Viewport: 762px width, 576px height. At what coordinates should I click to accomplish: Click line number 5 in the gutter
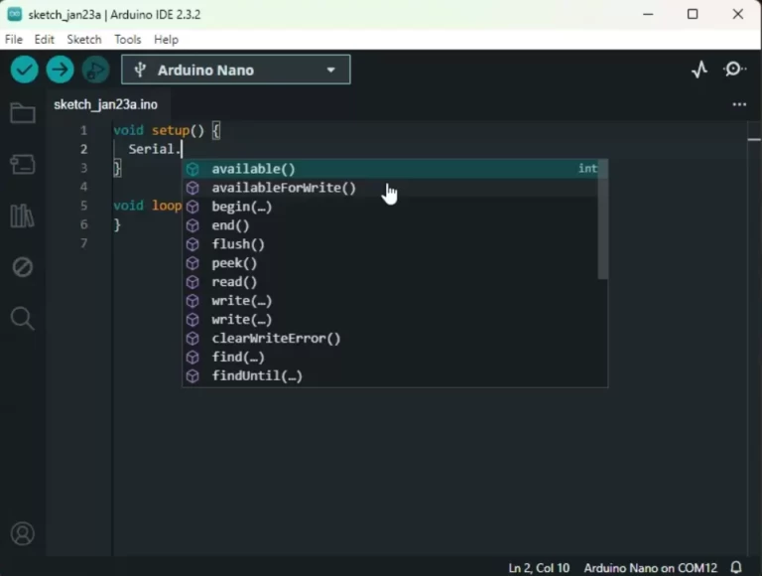[83, 206]
